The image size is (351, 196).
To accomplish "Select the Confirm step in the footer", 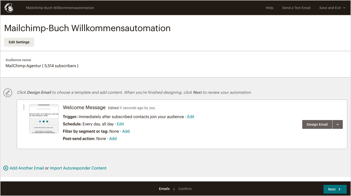I will tap(185, 189).
